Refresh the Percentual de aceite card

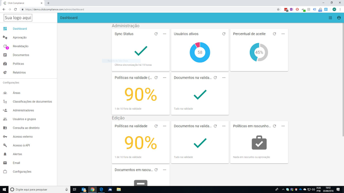click(274, 34)
